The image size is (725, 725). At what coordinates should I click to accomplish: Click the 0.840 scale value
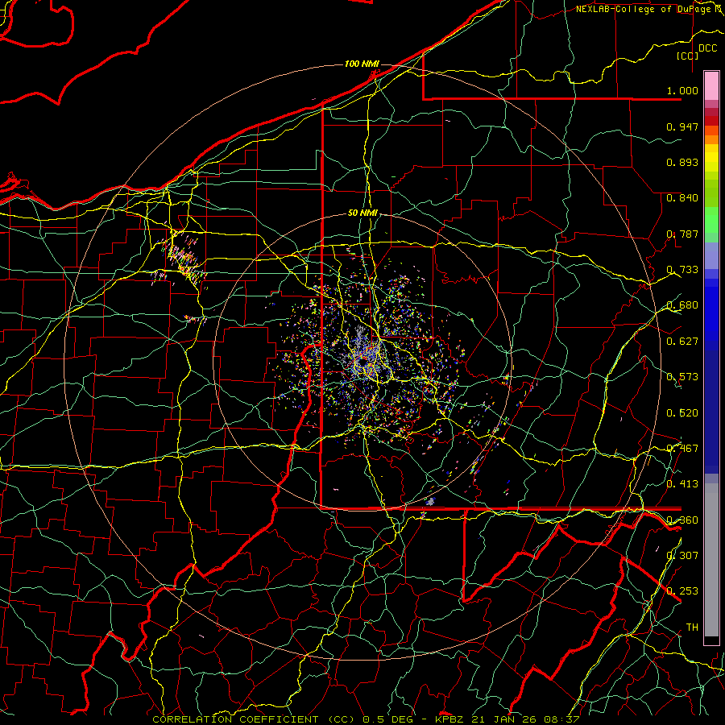tap(682, 198)
